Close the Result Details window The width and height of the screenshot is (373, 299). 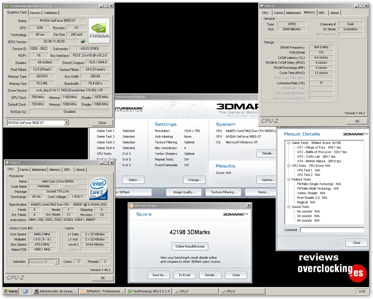tap(356, 243)
